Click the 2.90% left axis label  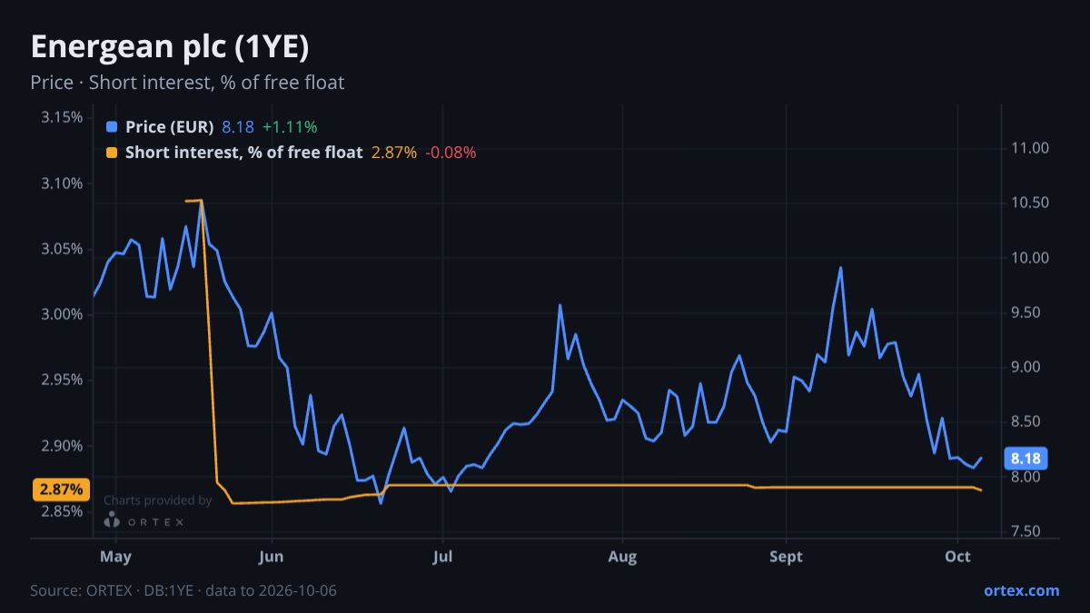click(x=62, y=446)
